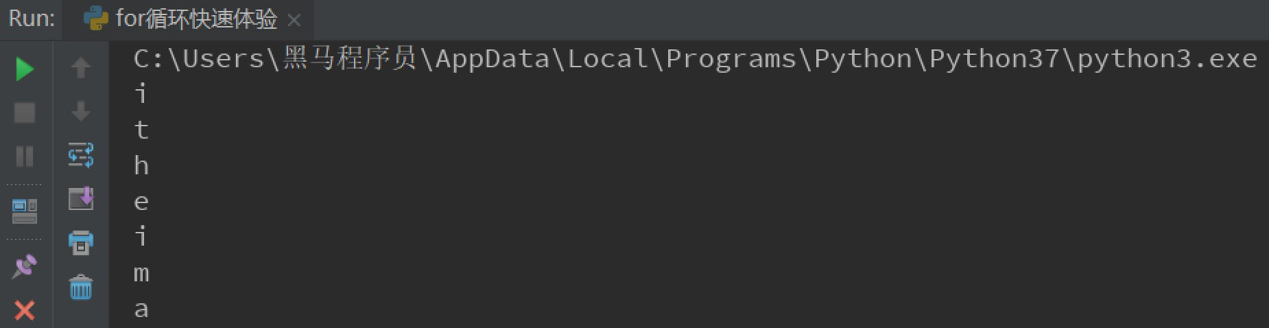Click the output line showing 'a'
This screenshot has width=1269, height=328.
[141, 309]
